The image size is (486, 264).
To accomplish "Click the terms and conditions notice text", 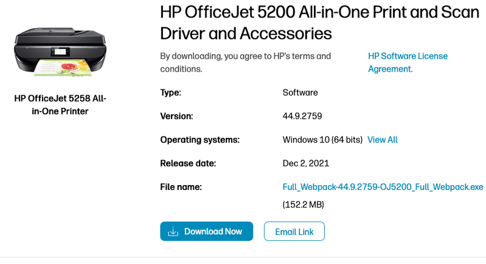I will point(245,63).
